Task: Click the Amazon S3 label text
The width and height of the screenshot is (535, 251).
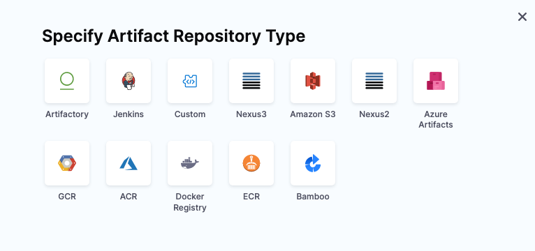Action: click(x=312, y=114)
